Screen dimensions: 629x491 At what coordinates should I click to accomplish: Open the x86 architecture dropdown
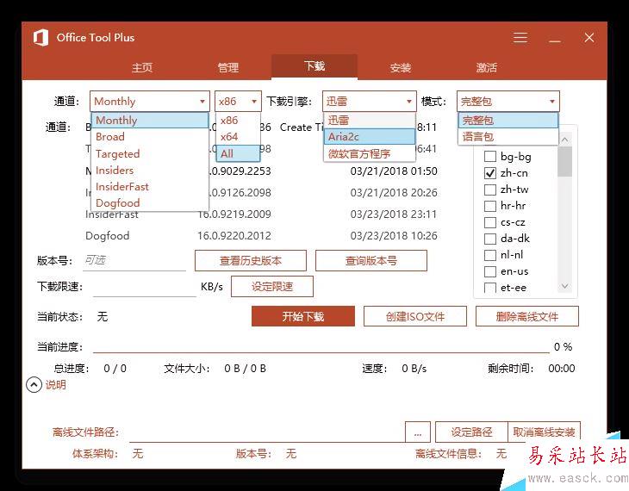238,101
